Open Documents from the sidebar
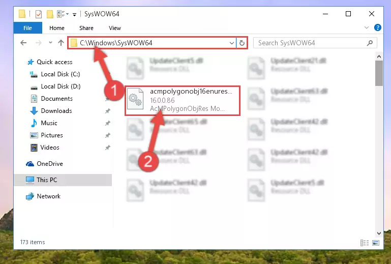The height and width of the screenshot is (264, 391). (x=56, y=99)
